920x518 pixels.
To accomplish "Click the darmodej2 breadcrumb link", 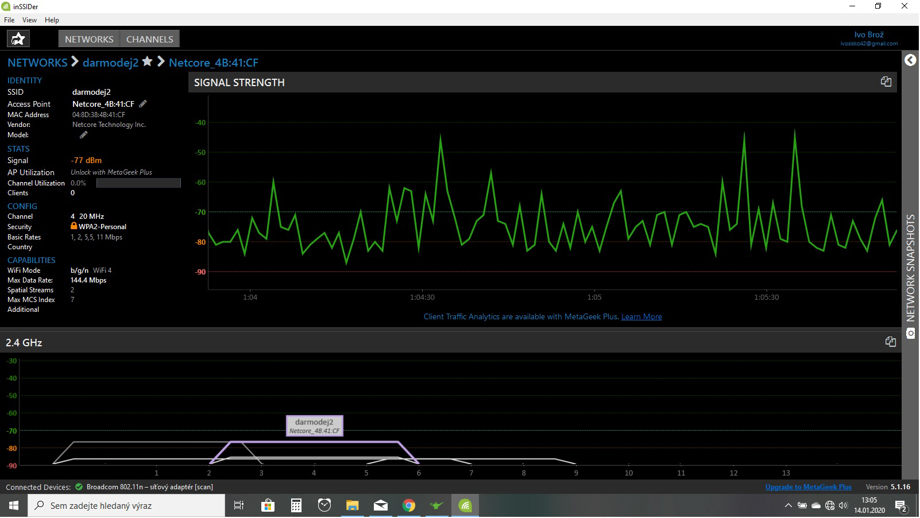I will pyautogui.click(x=110, y=63).
